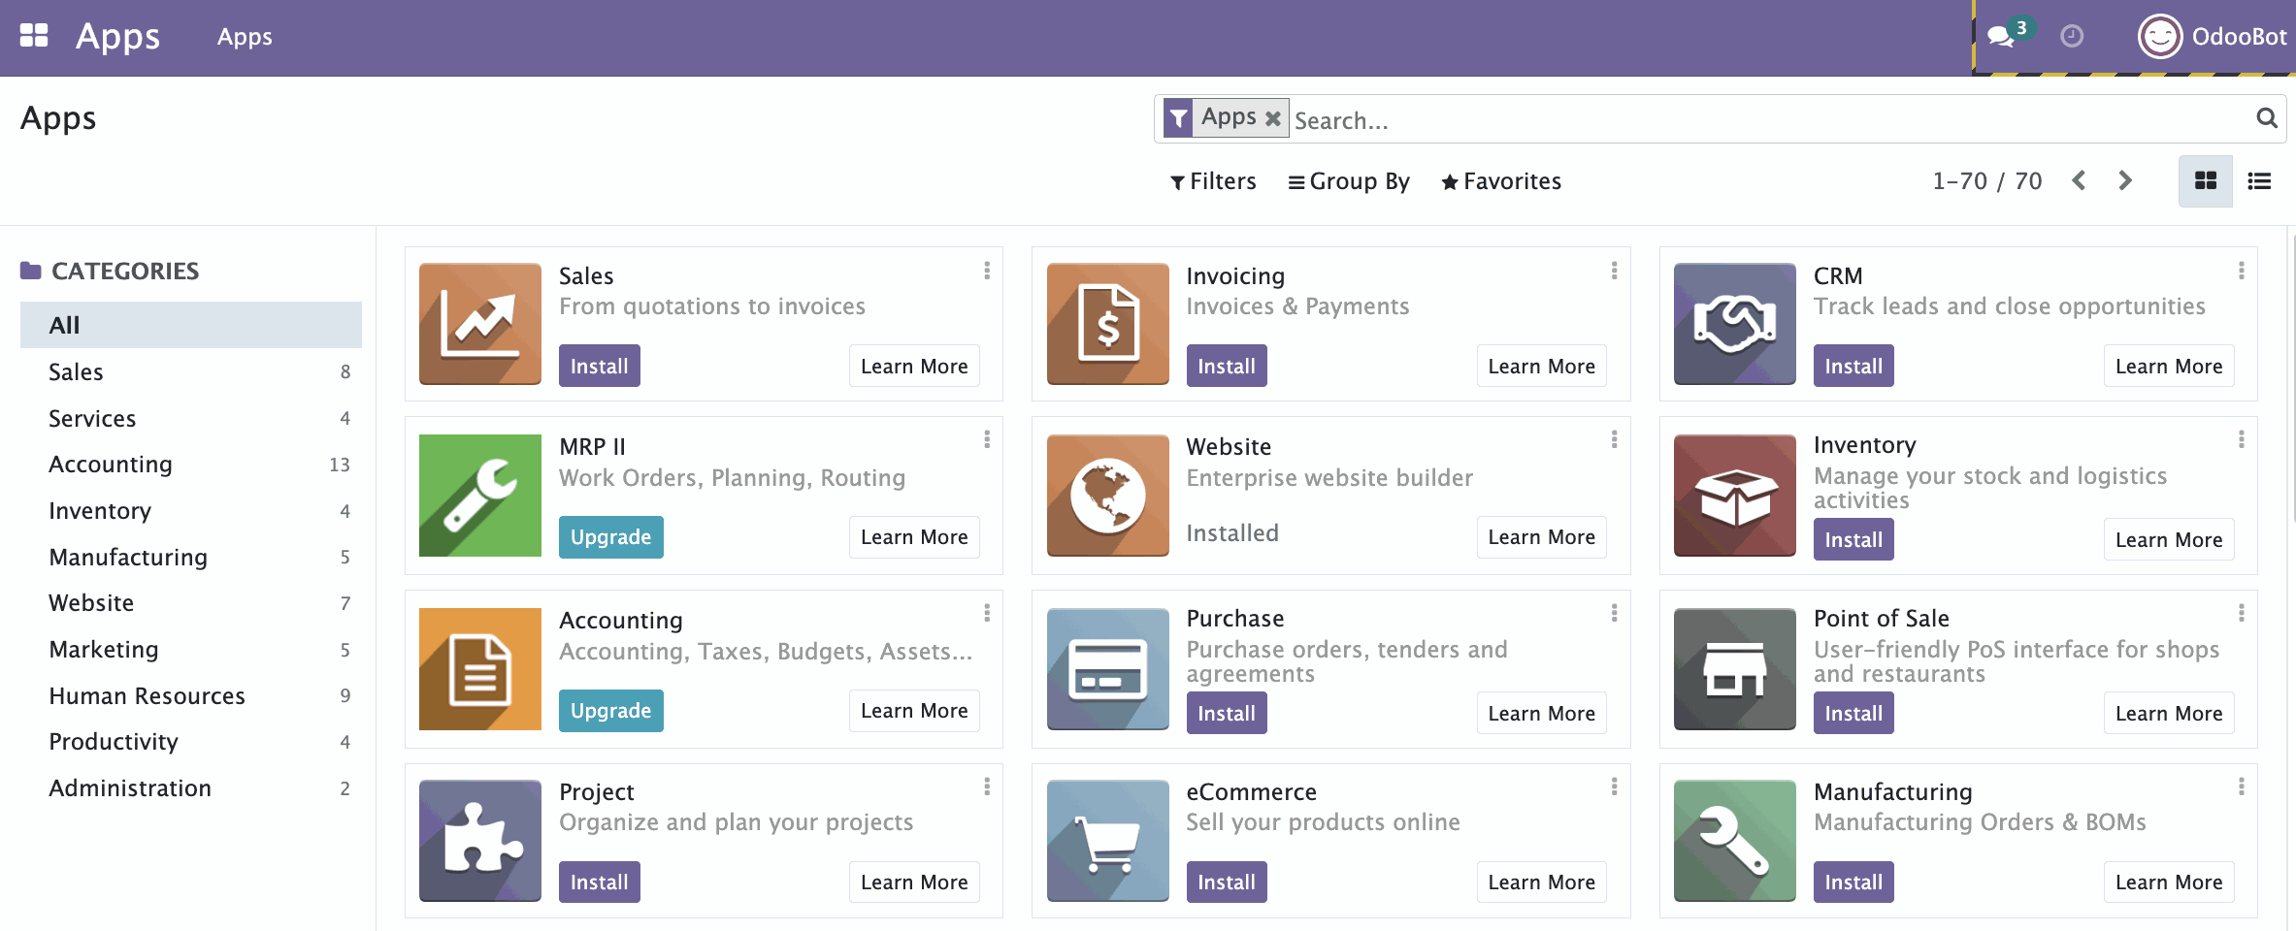Install the Purchase app
The image size is (2296, 931).
[x=1227, y=713]
